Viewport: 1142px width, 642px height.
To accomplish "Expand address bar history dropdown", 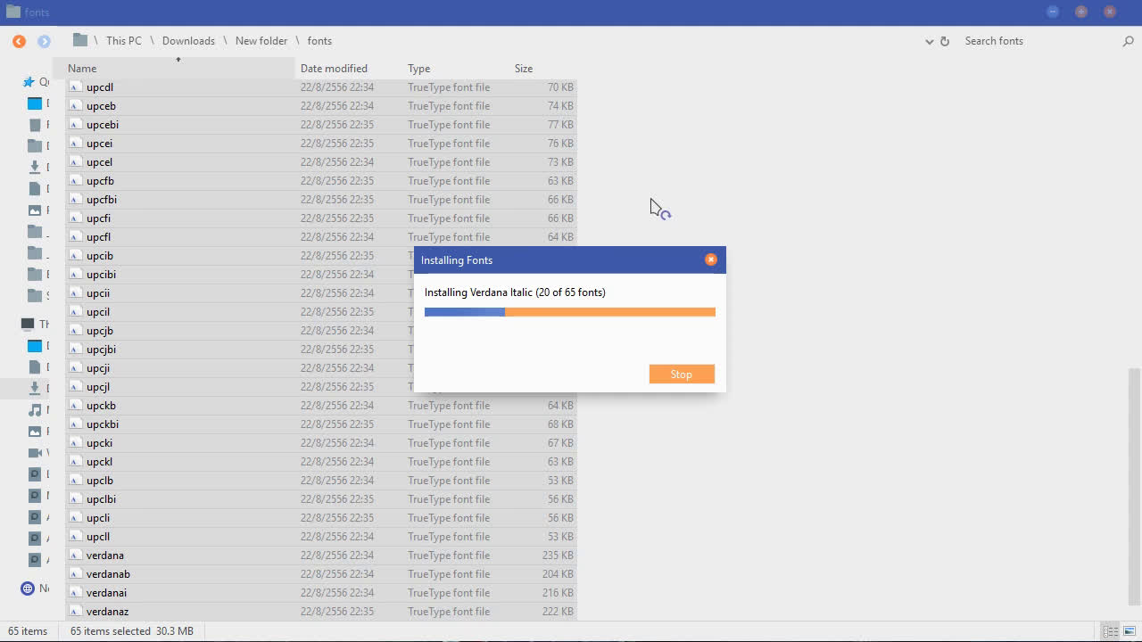I will tap(930, 41).
